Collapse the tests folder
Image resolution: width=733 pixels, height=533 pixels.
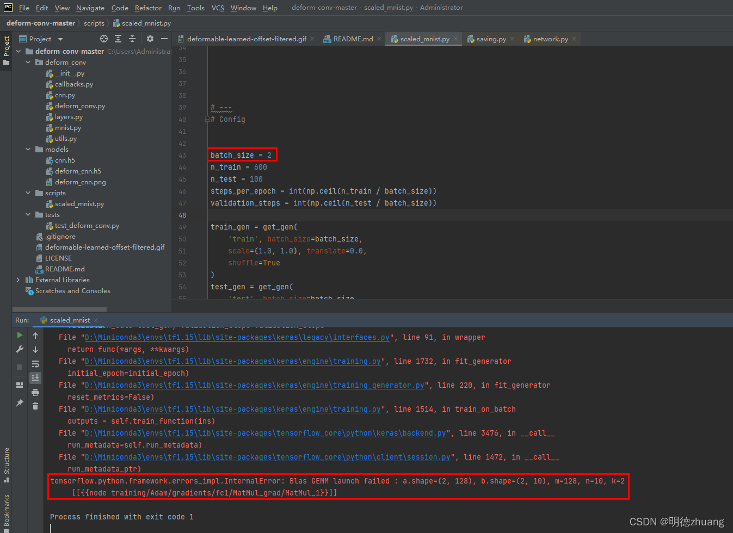coord(28,214)
